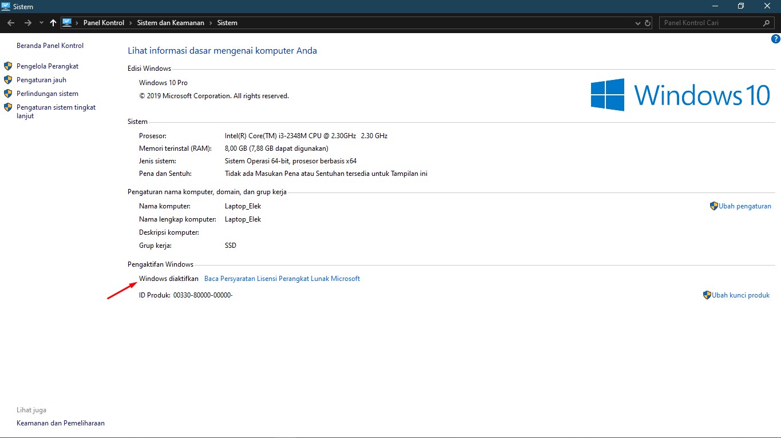781x438 pixels.
Task: Click the Microsoft Corporation copyright text
Action: 214,96
